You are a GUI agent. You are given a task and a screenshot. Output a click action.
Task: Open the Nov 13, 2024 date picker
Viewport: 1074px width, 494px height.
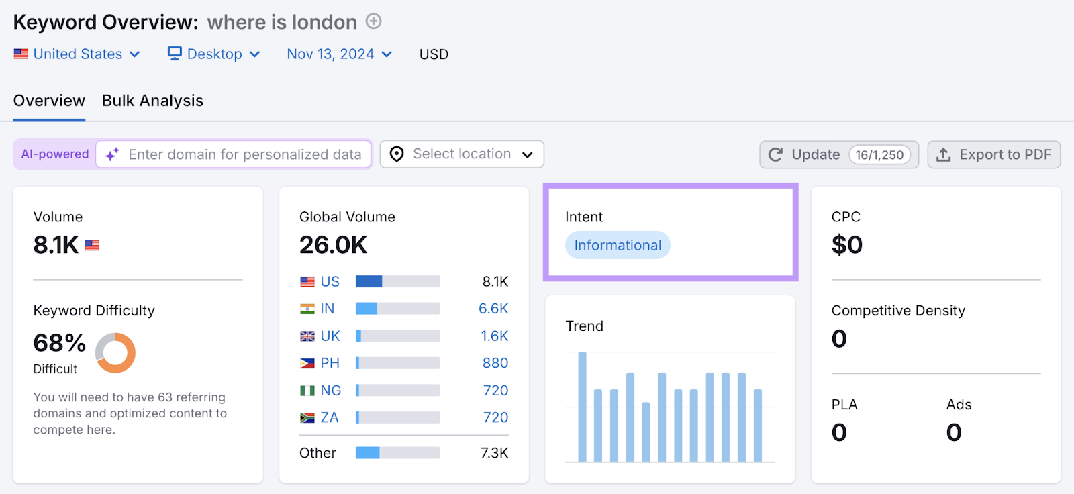tap(339, 54)
